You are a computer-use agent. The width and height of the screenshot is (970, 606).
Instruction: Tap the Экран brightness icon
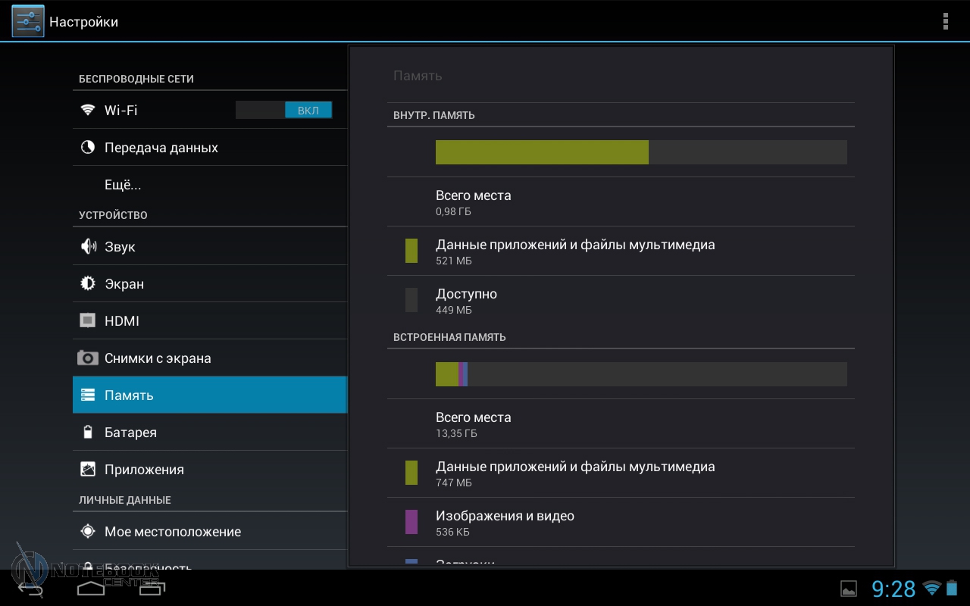coord(88,284)
